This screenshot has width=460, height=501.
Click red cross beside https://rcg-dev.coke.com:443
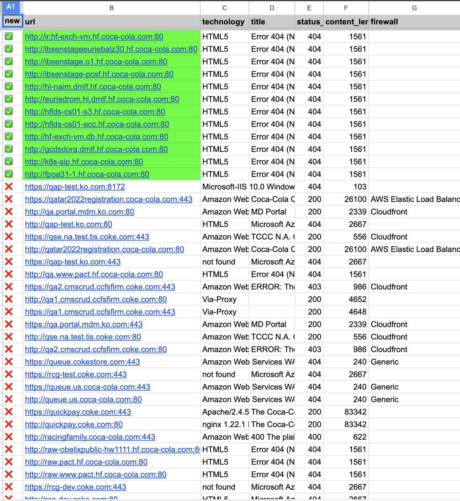[8, 487]
